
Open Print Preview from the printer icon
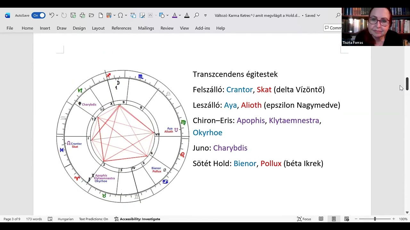tap(82, 15)
